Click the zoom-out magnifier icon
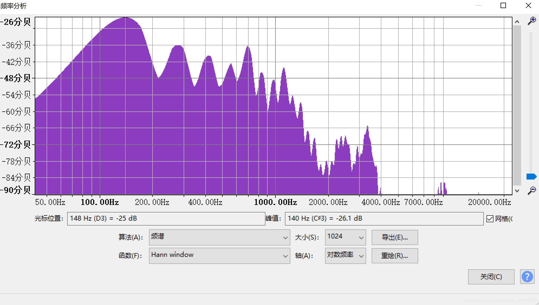Screen dimensions: 539x305 (x=532, y=190)
